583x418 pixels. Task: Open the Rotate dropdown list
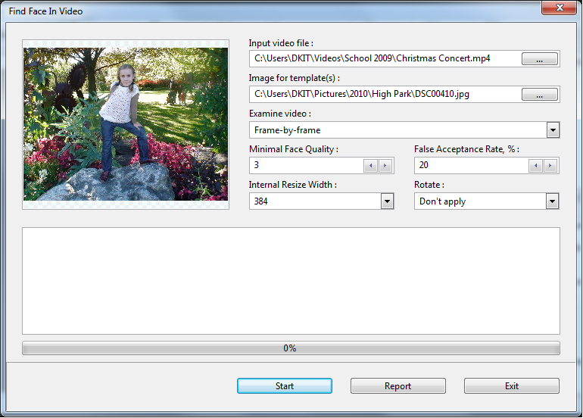tap(552, 201)
